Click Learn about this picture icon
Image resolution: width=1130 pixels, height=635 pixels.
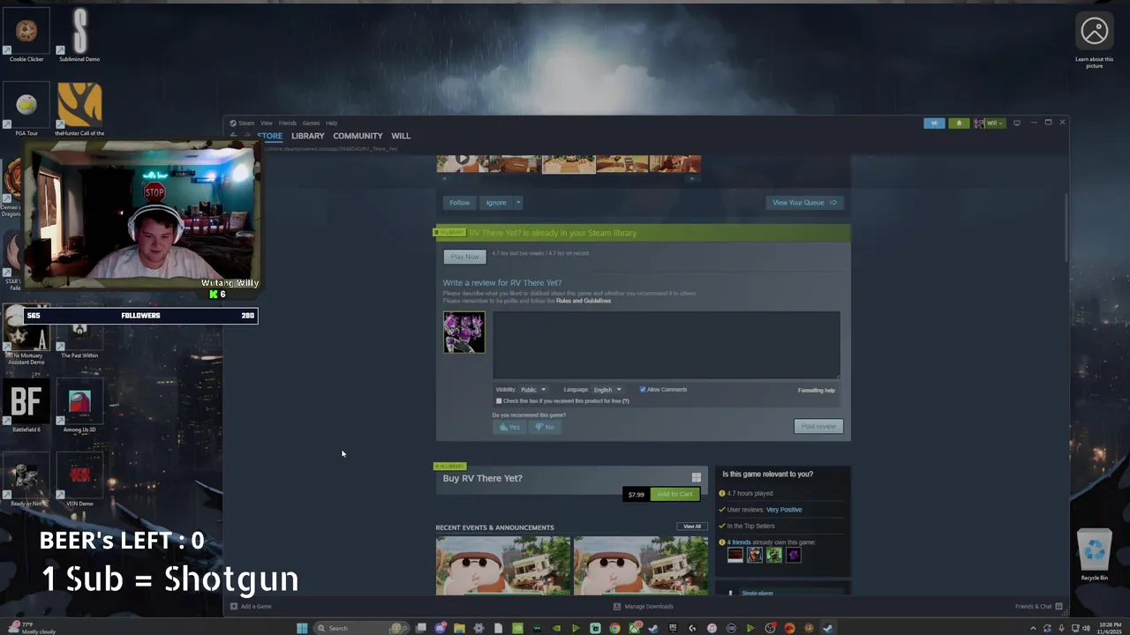1094,40
